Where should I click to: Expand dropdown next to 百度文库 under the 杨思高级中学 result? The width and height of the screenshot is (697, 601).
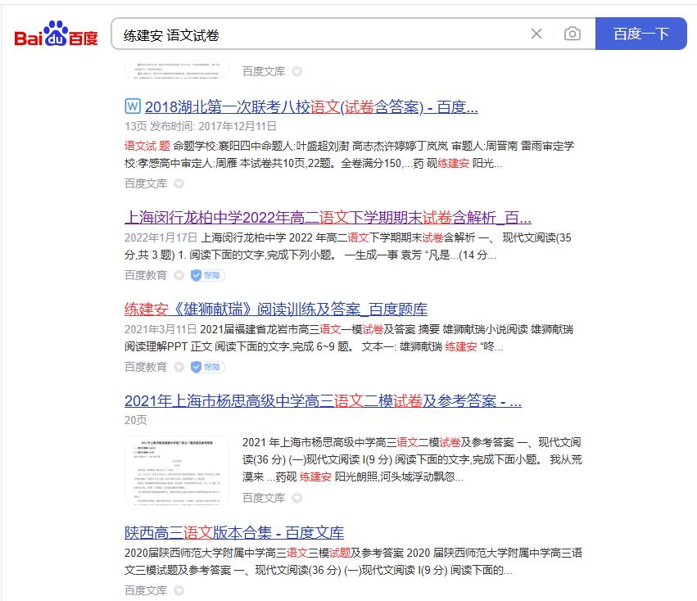(x=297, y=498)
